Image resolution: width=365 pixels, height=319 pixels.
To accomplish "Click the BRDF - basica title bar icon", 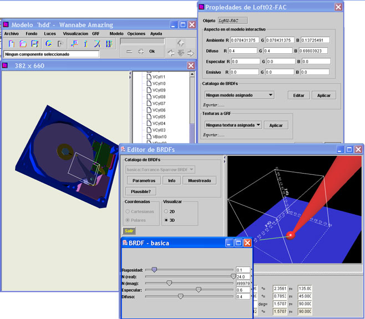I will pos(125,242).
